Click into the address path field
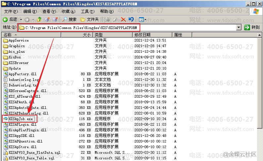The height and width of the screenshot is (161, 263). click(x=127, y=28)
